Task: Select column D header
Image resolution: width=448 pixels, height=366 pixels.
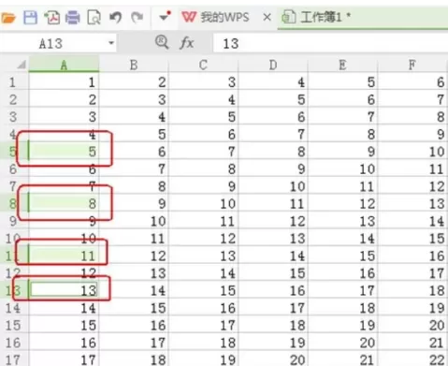Action: pos(273,65)
